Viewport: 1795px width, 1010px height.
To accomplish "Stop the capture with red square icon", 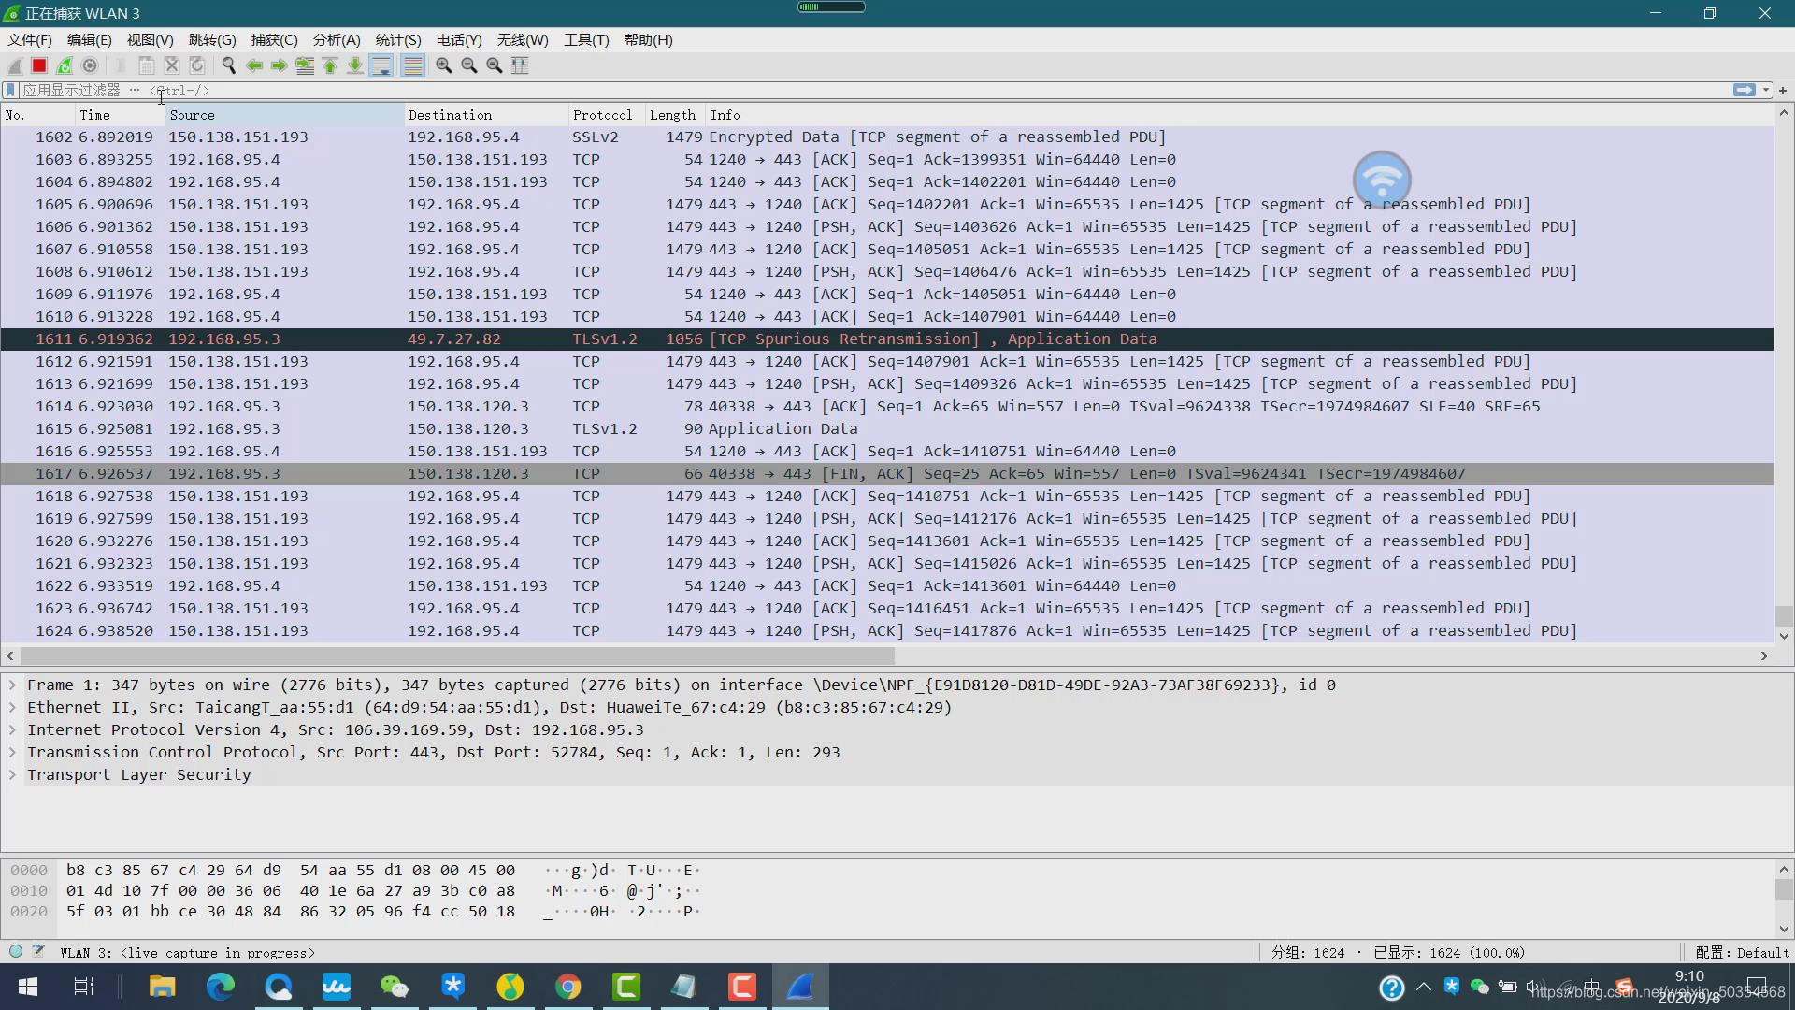I will (x=39, y=65).
